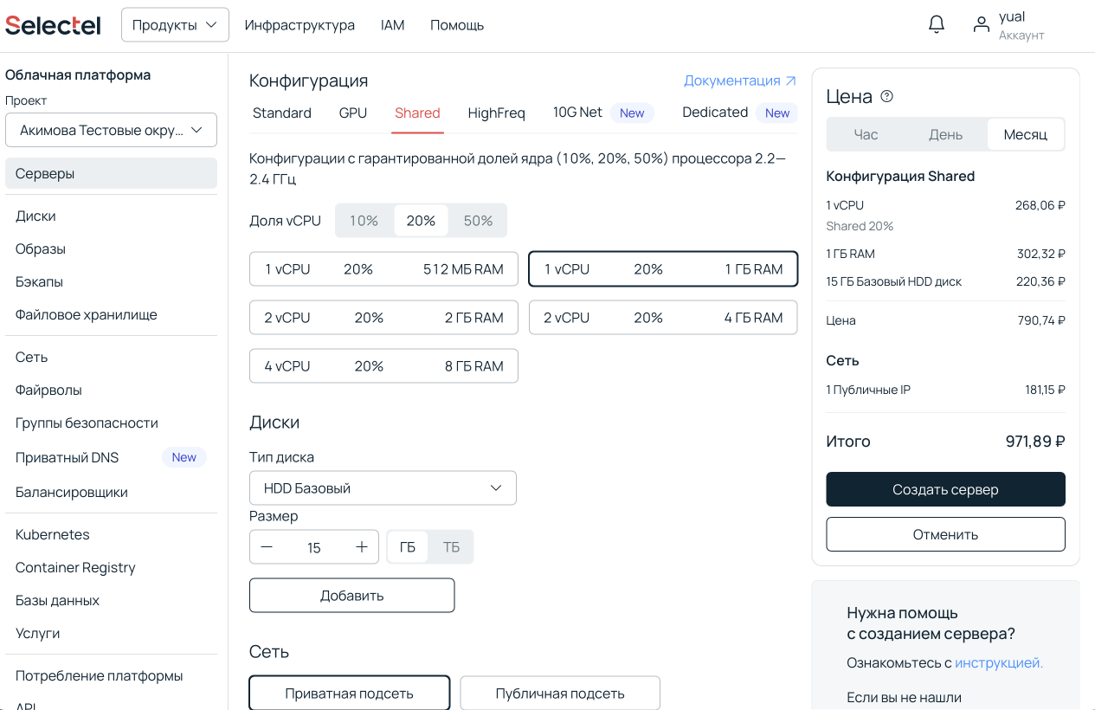Click the Создать сервер button
Image resolution: width=1095 pixels, height=710 pixels.
[945, 489]
